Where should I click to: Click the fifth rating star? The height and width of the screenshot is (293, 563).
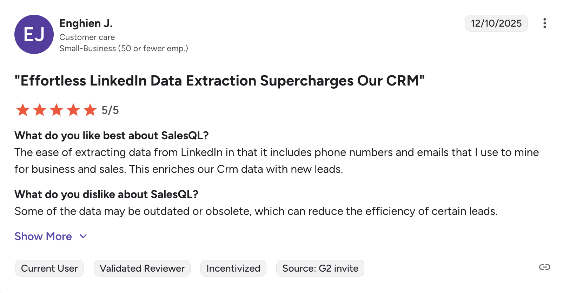point(90,110)
